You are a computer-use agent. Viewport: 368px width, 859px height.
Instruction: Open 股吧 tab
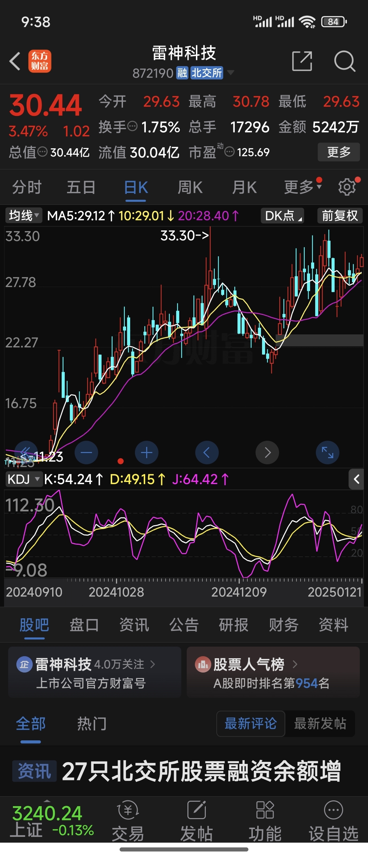34,625
